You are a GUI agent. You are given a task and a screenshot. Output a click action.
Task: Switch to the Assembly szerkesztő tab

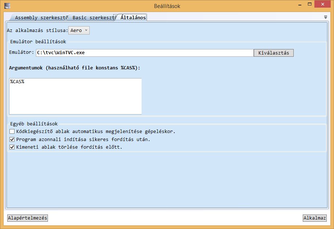40,17
